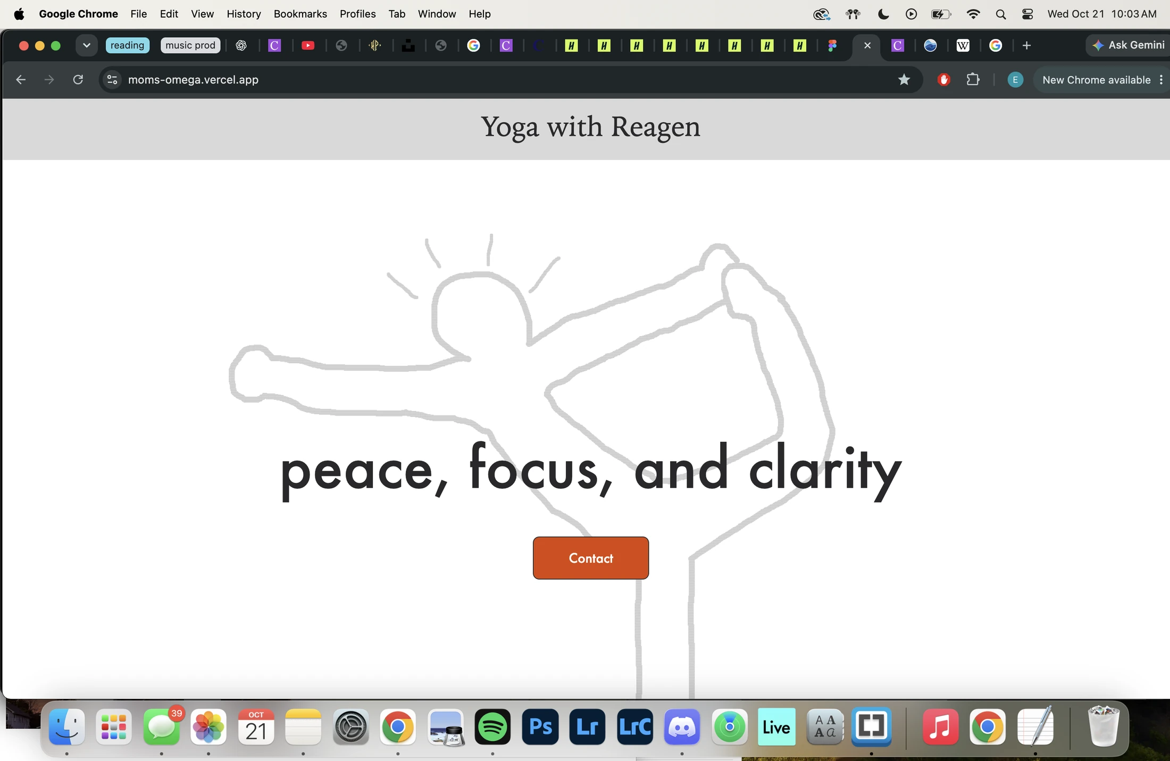The height and width of the screenshot is (761, 1170).
Task: Switch to the Wikipedia tab
Action: point(963,45)
